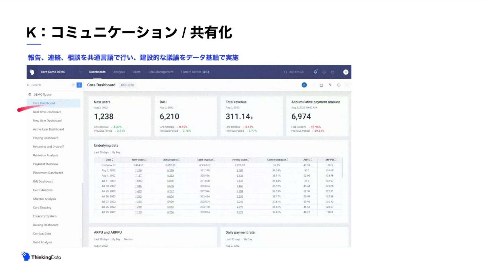Click the sidebar search magnifier icon
The height and width of the screenshot is (273, 485).
(x=28, y=85)
